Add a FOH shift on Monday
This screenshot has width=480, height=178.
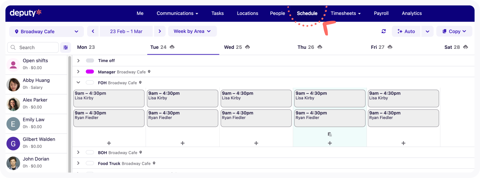(109, 143)
